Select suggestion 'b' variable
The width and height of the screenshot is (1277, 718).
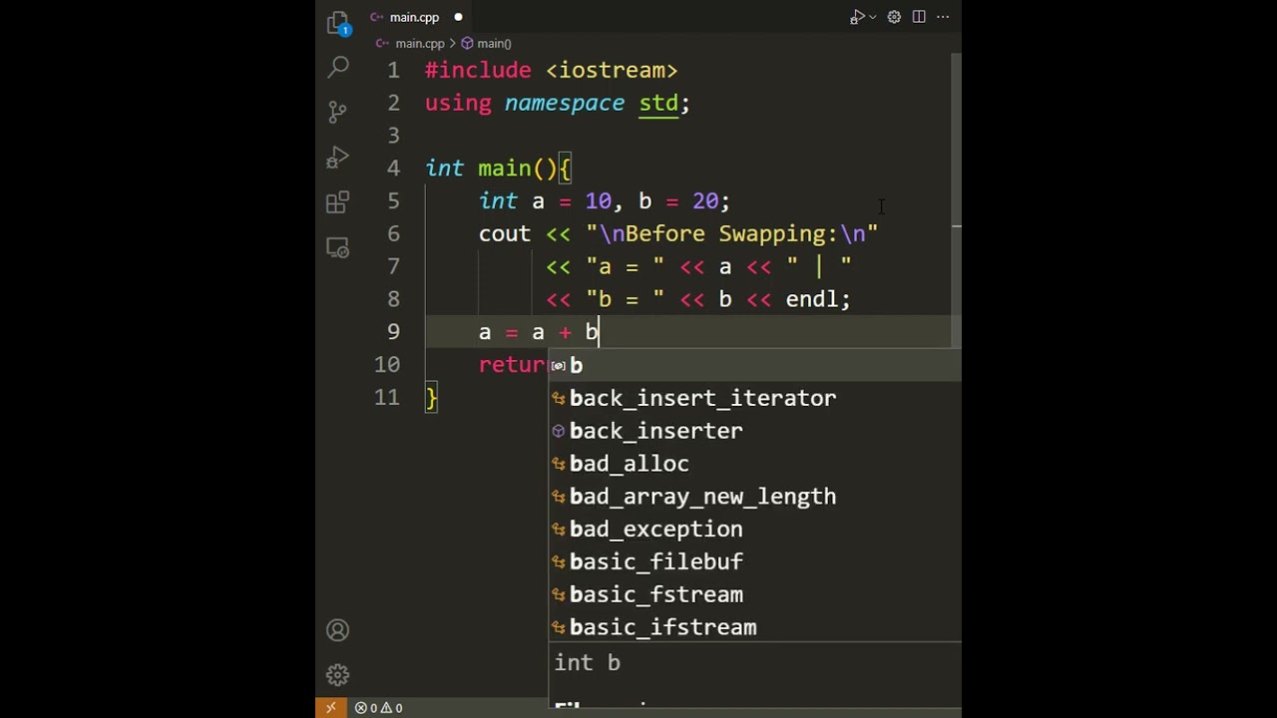point(755,365)
